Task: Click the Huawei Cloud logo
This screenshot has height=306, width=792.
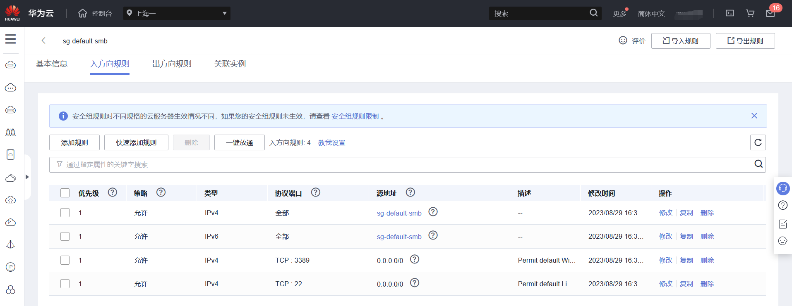Action: pos(12,13)
